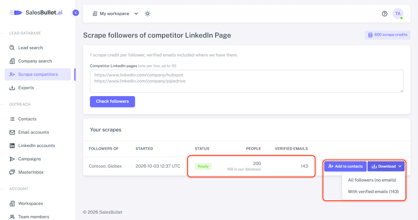Click the 2026-10-03 12:37 UTC timestamp
This screenshot has width=418, height=220.
pyautogui.click(x=158, y=166)
